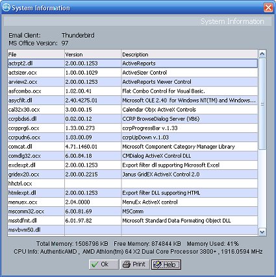Click the Ok button with green checkmark
The width and height of the screenshot is (276, 277).
[103, 265]
